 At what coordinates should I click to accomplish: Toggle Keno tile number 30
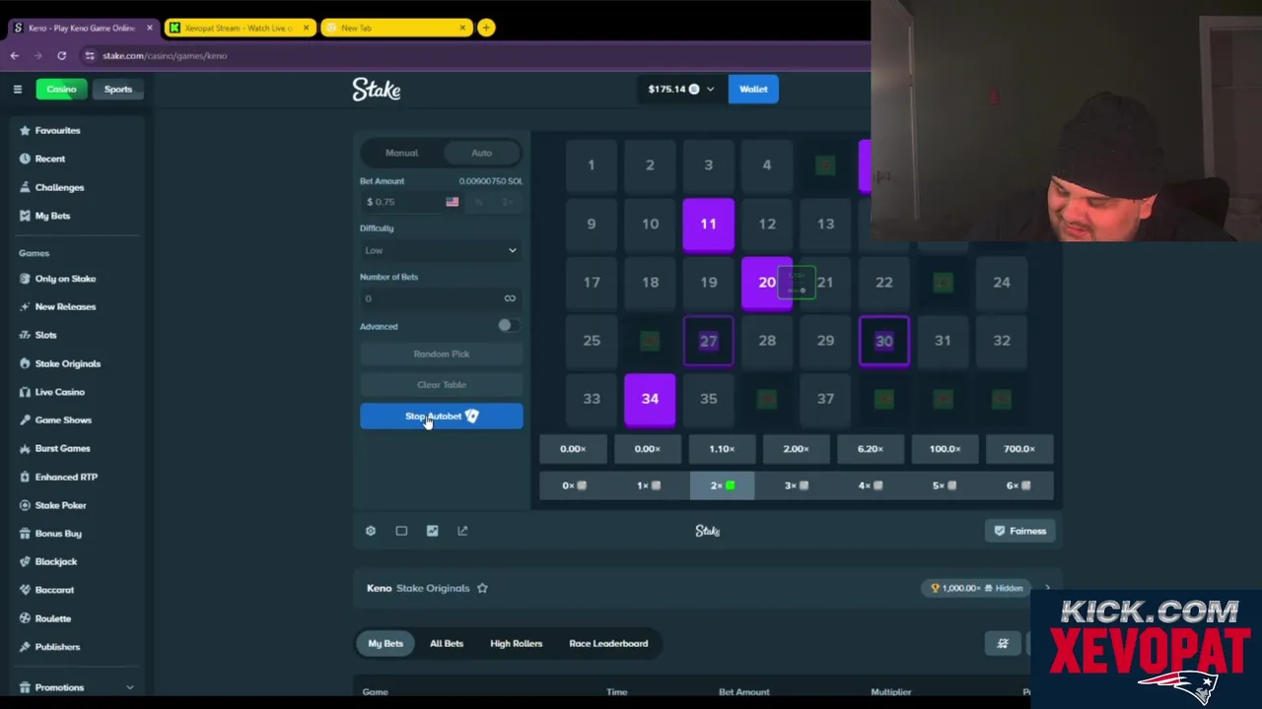pos(883,341)
